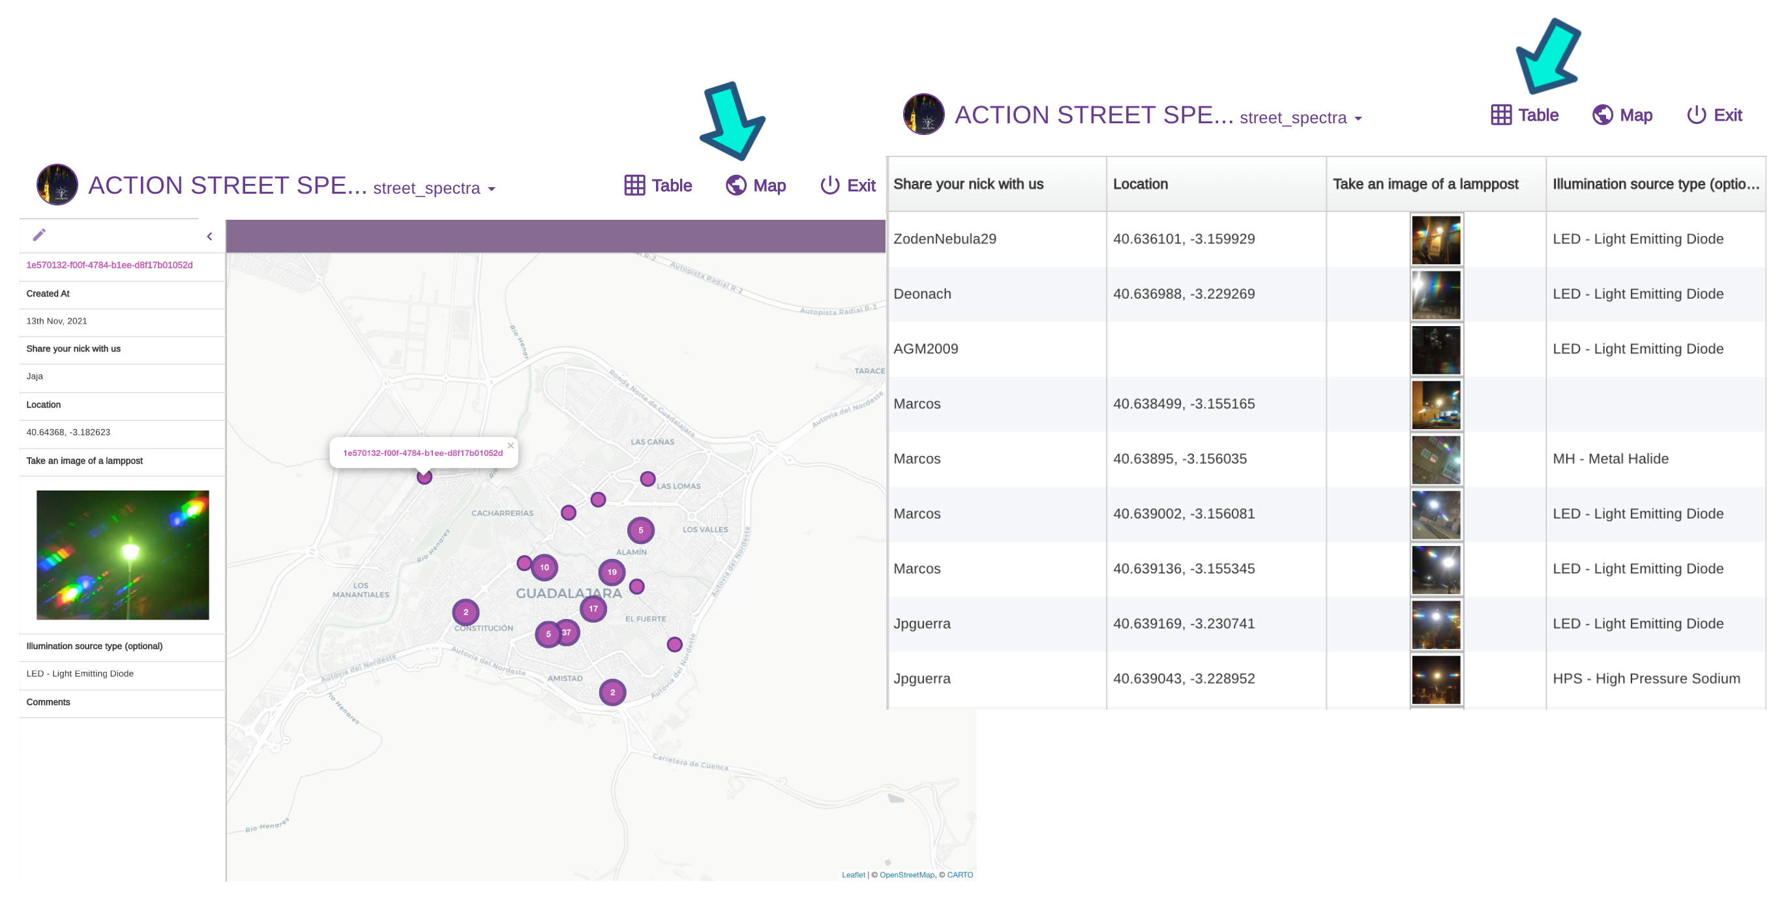Open lamppost spectrum photo in sidebar
The height and width of the screenshot is (904, 1788).
pos(123,555)
